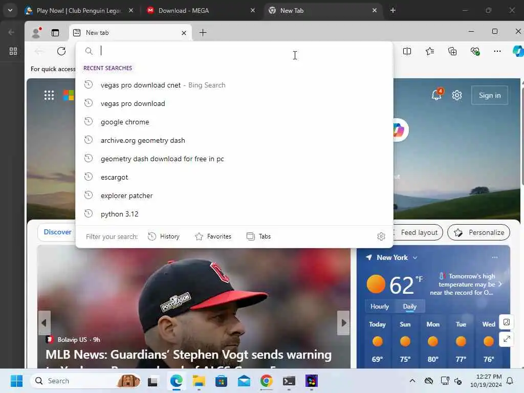Switch to Download - MEGA tab

(201, 11)
